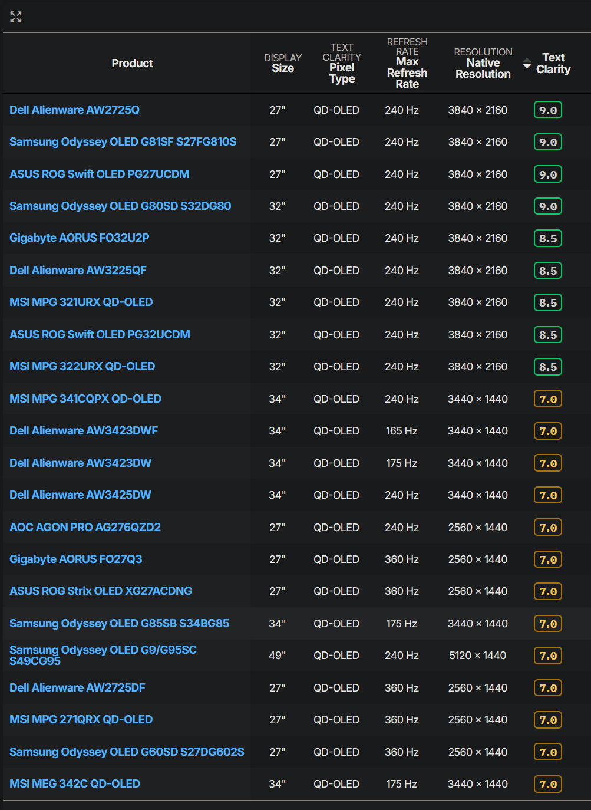Open Samsung Odyssey OLED G80SD S32DG80 link

[x=120, y=206]
